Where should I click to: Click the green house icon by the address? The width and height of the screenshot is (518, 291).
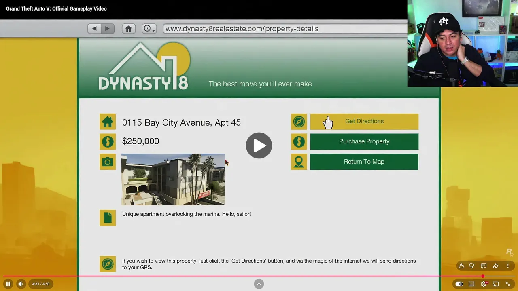pos(108,122)
